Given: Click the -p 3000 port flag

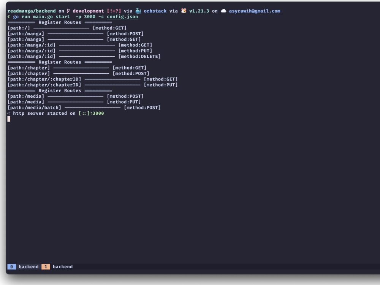Looking at the screenshot, I should pyautogui.click(x=85, y=17).
